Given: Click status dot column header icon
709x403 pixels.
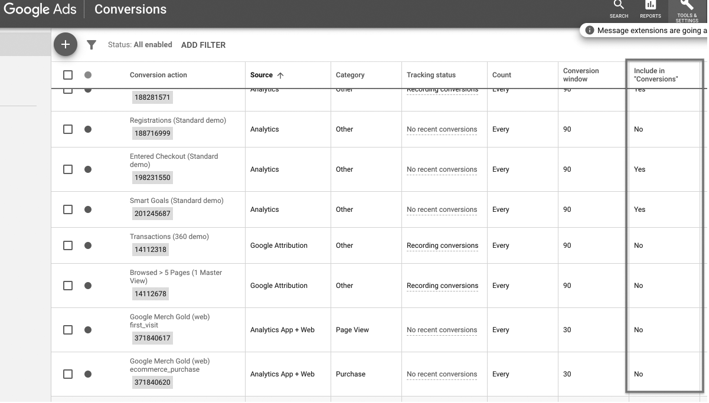Looking at the screenshot, I should tap(88, 75).
